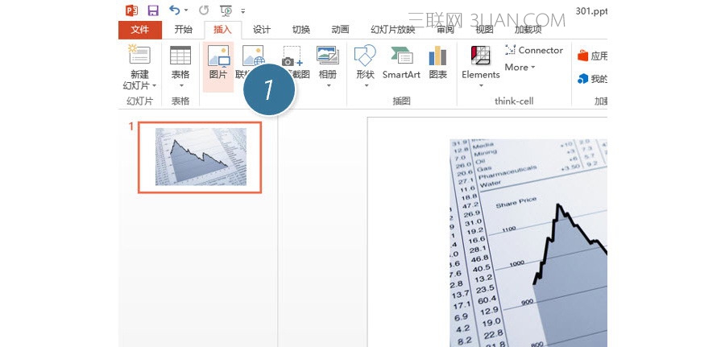Expand the 新建幻灯片 dropdown arrow
This screenshot has height=347, width=725.
pyautogui.click(x=153, y=85)
